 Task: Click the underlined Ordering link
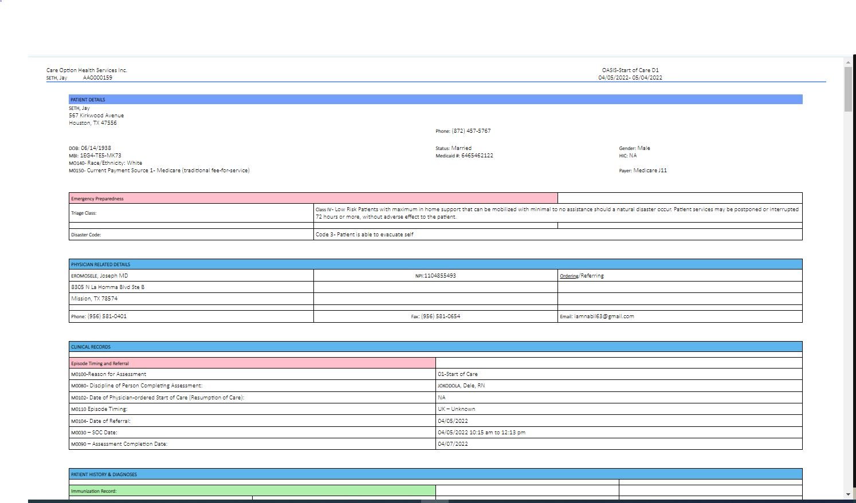coord(568,276)
